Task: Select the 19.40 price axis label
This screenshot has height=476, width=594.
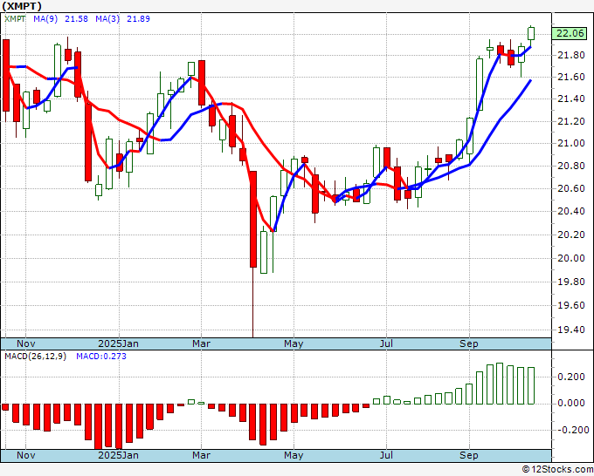Action: [571, 330]
